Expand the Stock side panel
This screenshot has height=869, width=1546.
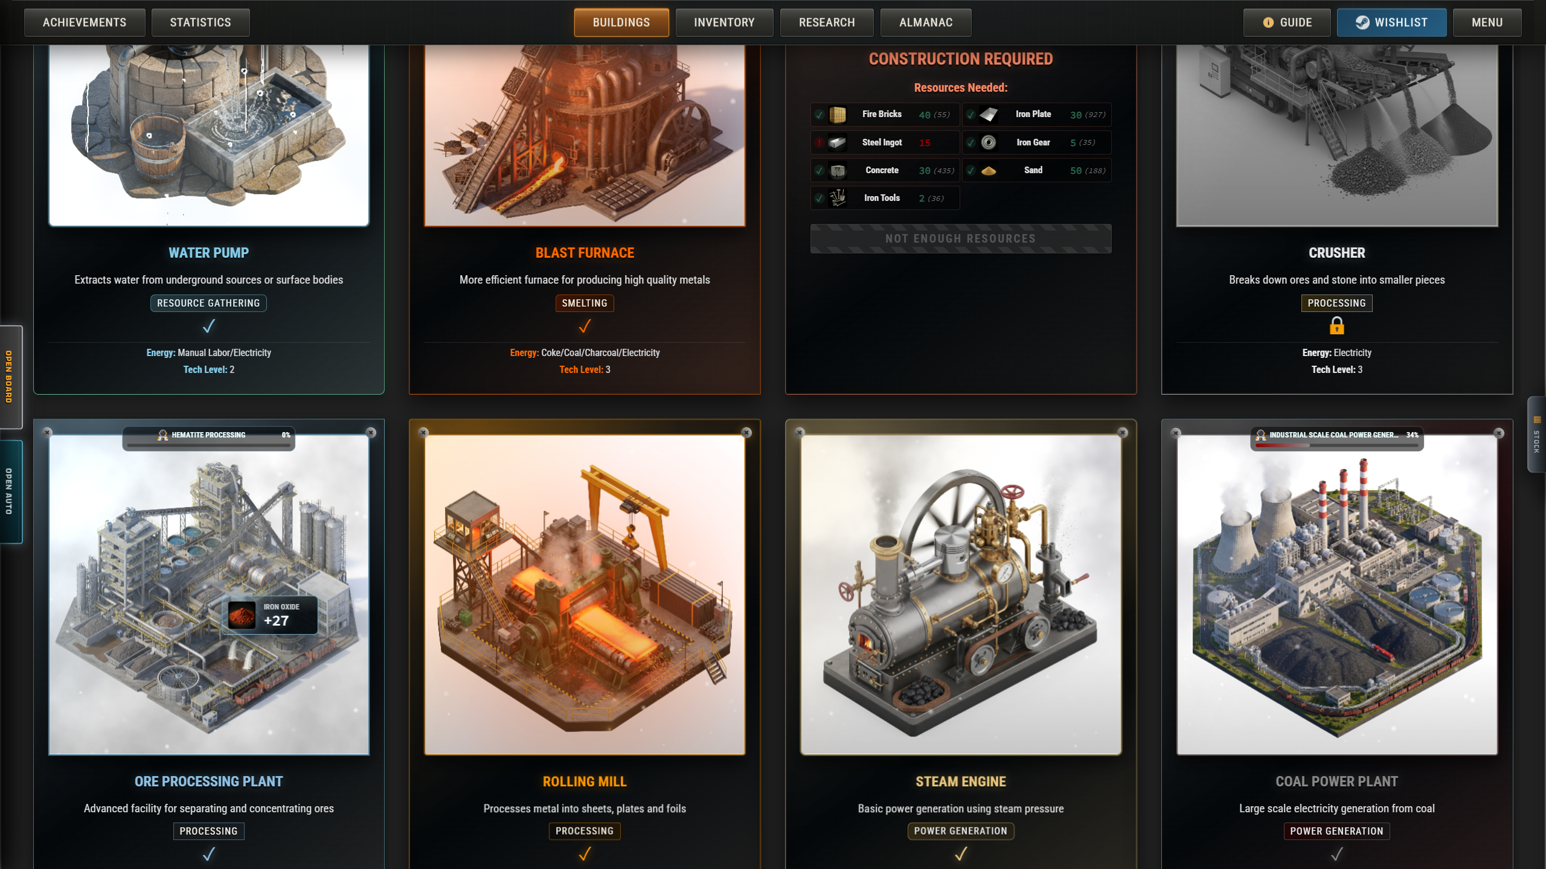point(1537,434)
